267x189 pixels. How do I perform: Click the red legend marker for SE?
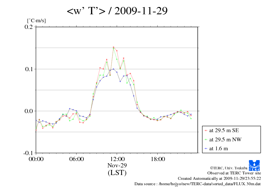[206, 131]
